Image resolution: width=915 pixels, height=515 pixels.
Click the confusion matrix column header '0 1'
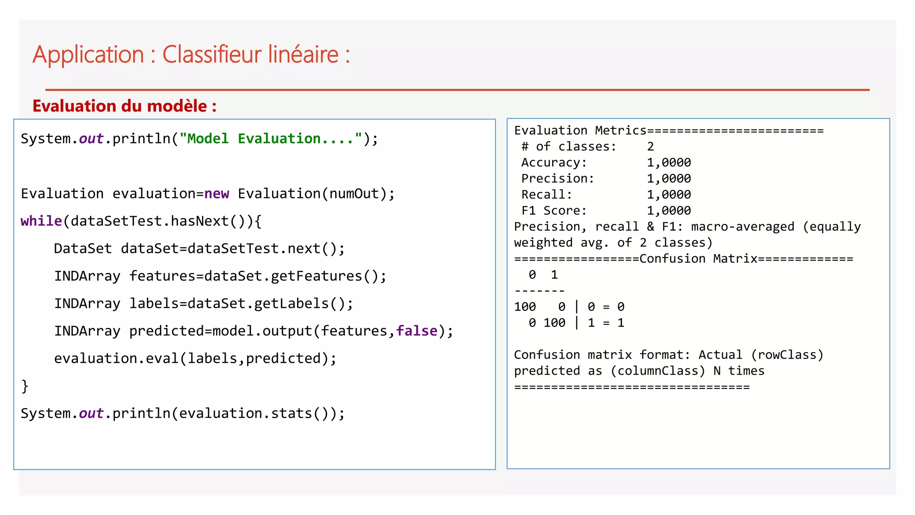(543, 275)
